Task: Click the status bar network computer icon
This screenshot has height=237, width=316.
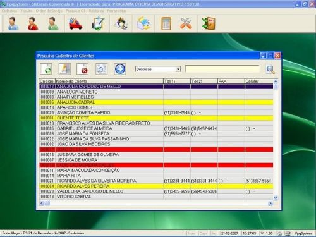Action: point(288,233)
